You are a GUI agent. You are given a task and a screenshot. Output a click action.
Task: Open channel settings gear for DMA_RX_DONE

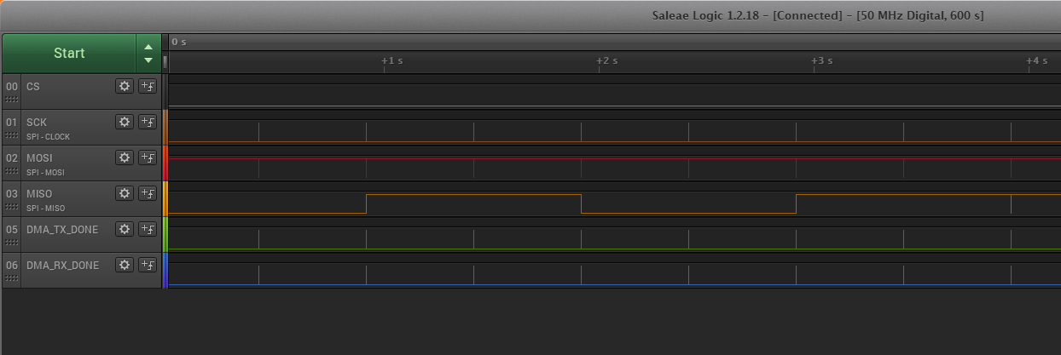point(125,265)
